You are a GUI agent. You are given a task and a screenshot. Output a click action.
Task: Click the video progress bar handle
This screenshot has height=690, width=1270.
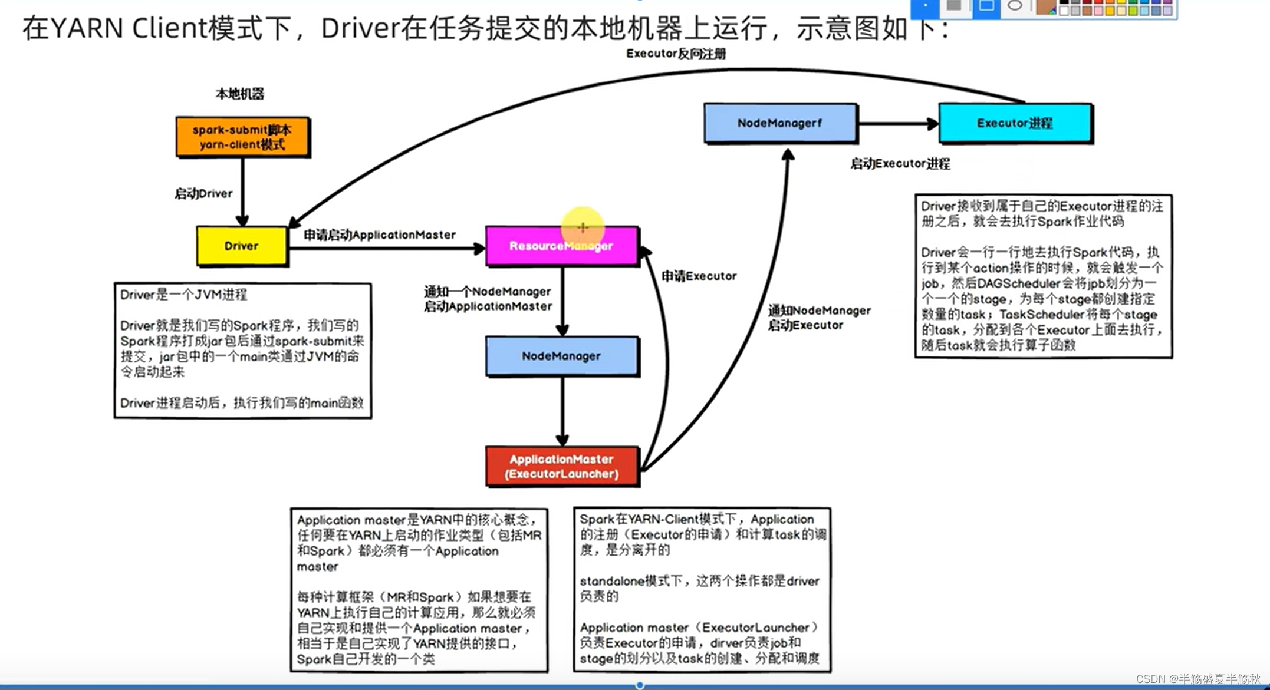point(640,685)
